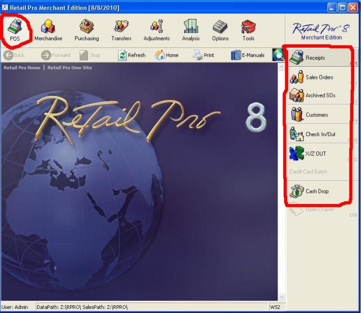Open the Options module

click(220, 30)
